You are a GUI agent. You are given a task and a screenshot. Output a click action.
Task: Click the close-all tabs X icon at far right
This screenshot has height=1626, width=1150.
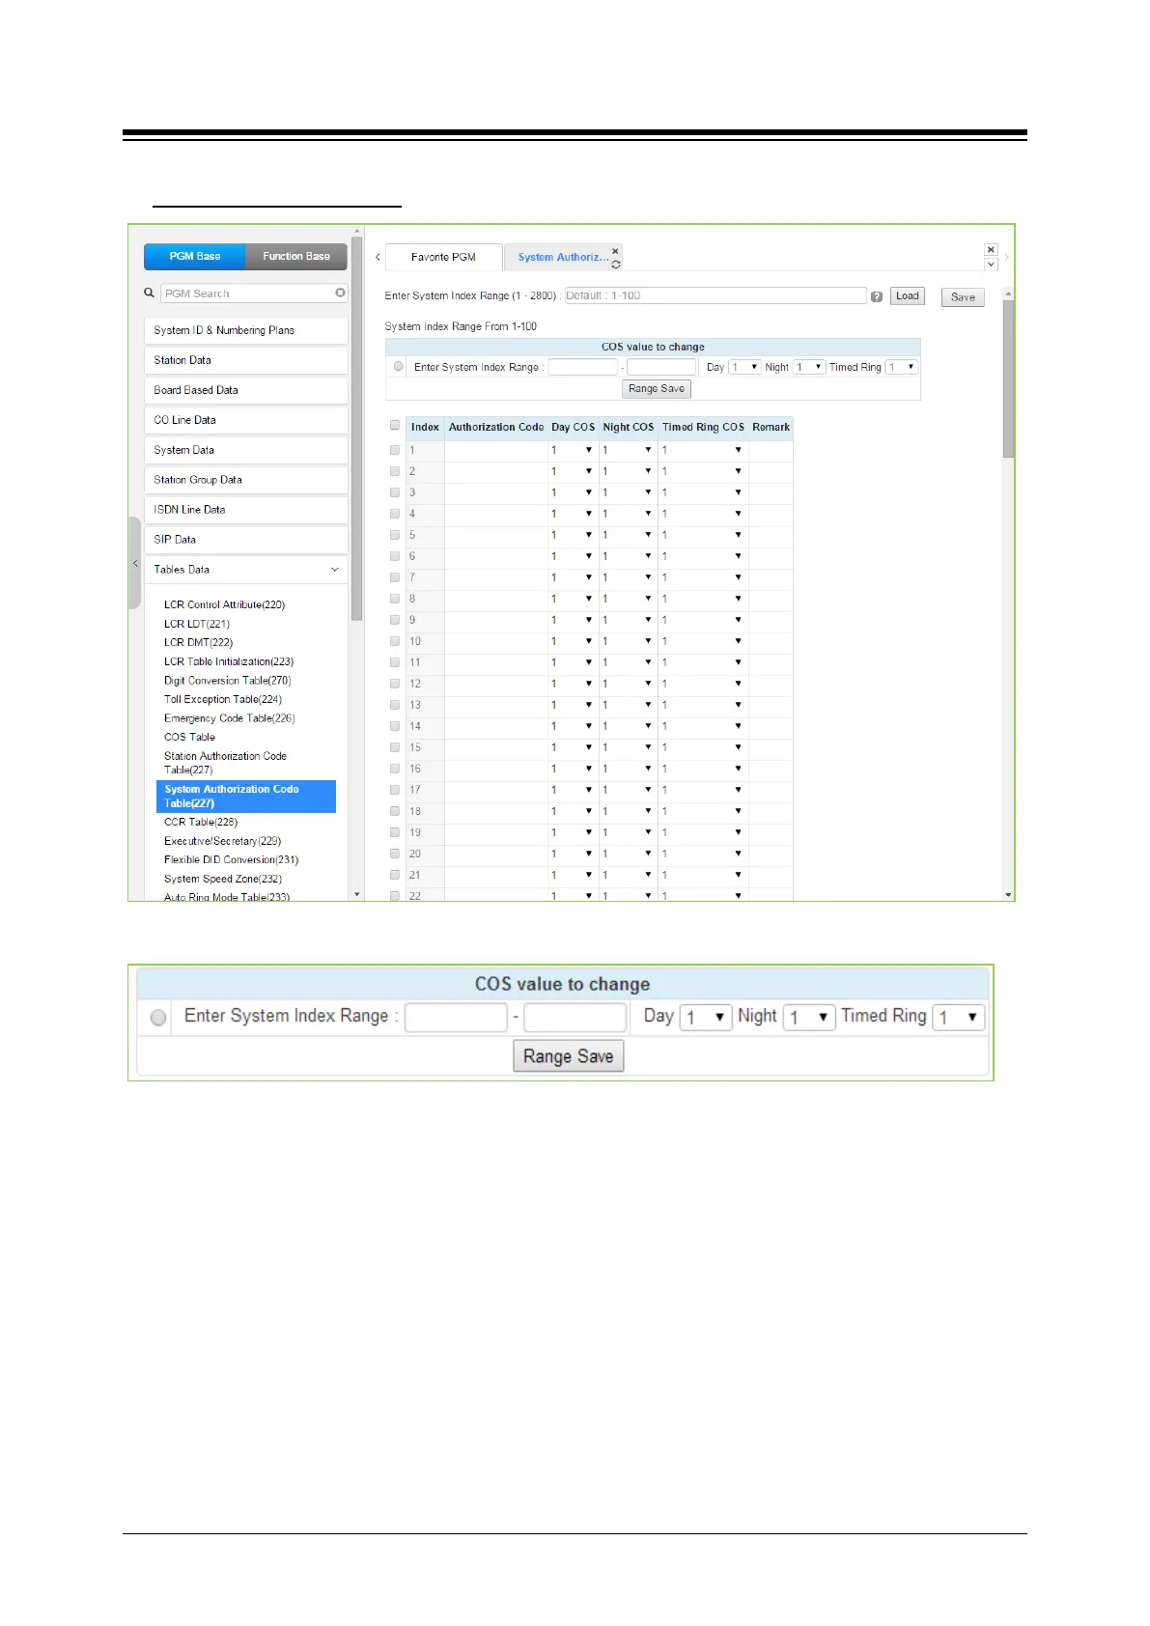coord(991,249)
